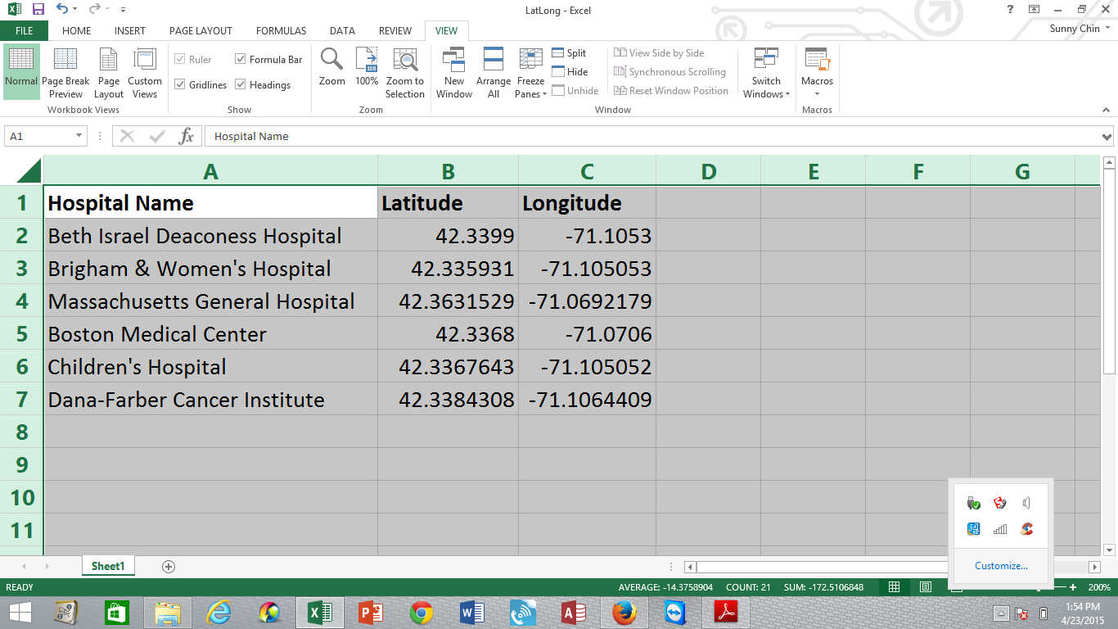The height and width of the screenshot is (629, 1118).
Task: Toggle the Gridlines checkbox
Action: click(180, 84)
